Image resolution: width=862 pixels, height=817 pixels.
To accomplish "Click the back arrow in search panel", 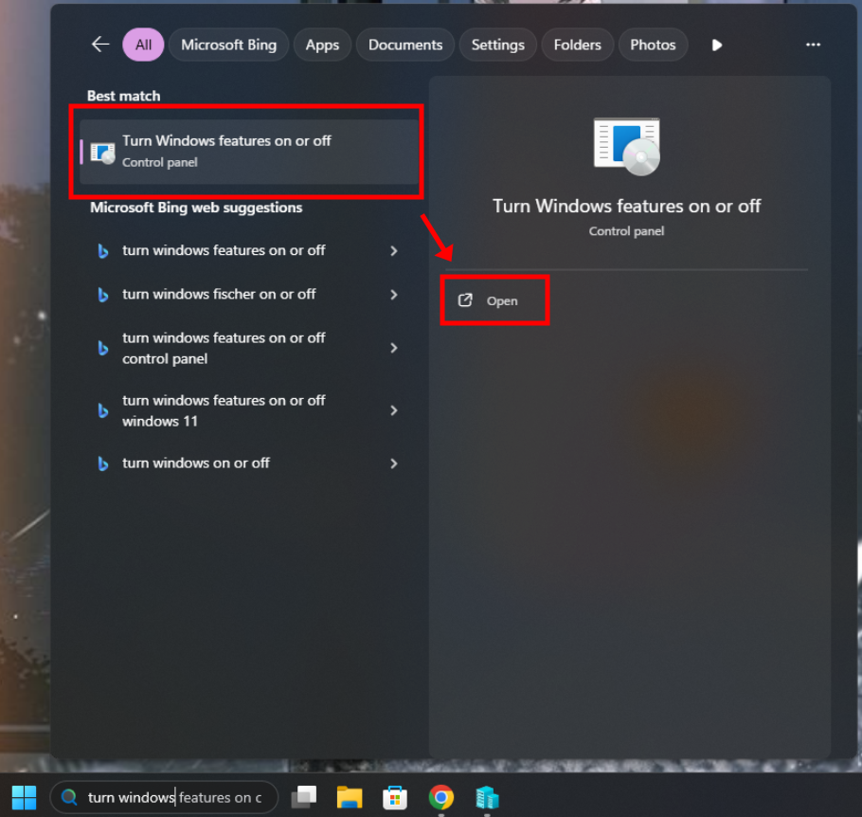I will point(100,45).
